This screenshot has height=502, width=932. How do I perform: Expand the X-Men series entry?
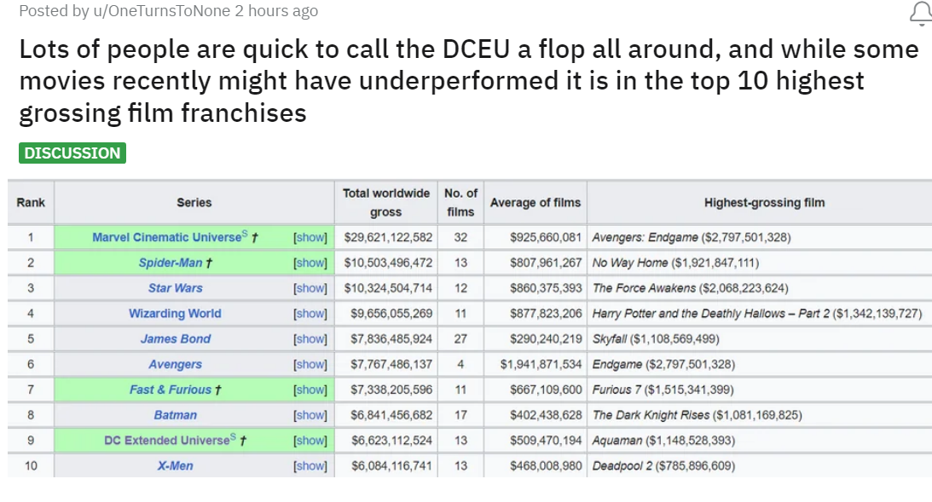coord(310,465)
